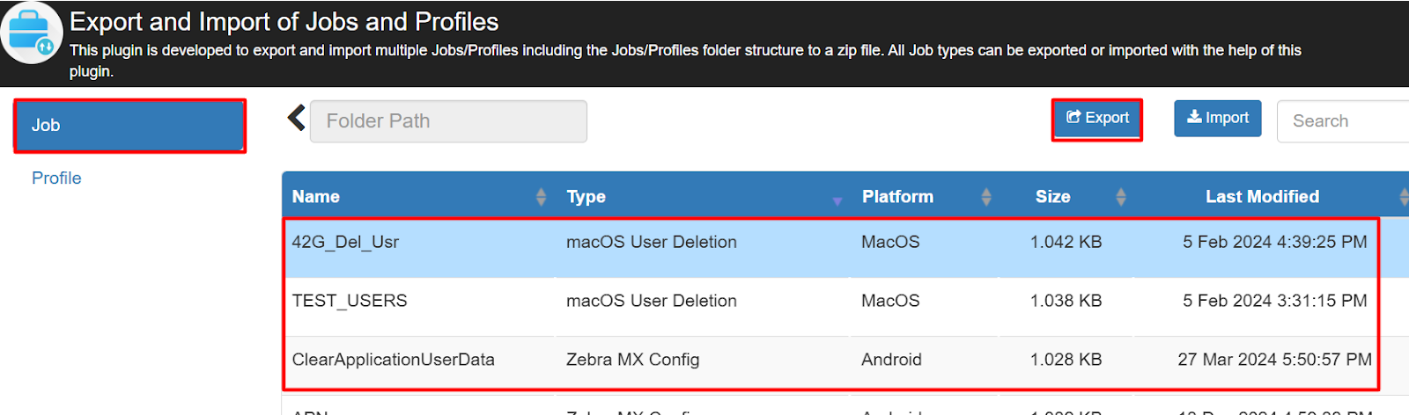Viewport: 1409px width, 415px height.
Task: Click the Import button
Action: coord(1218,118)
